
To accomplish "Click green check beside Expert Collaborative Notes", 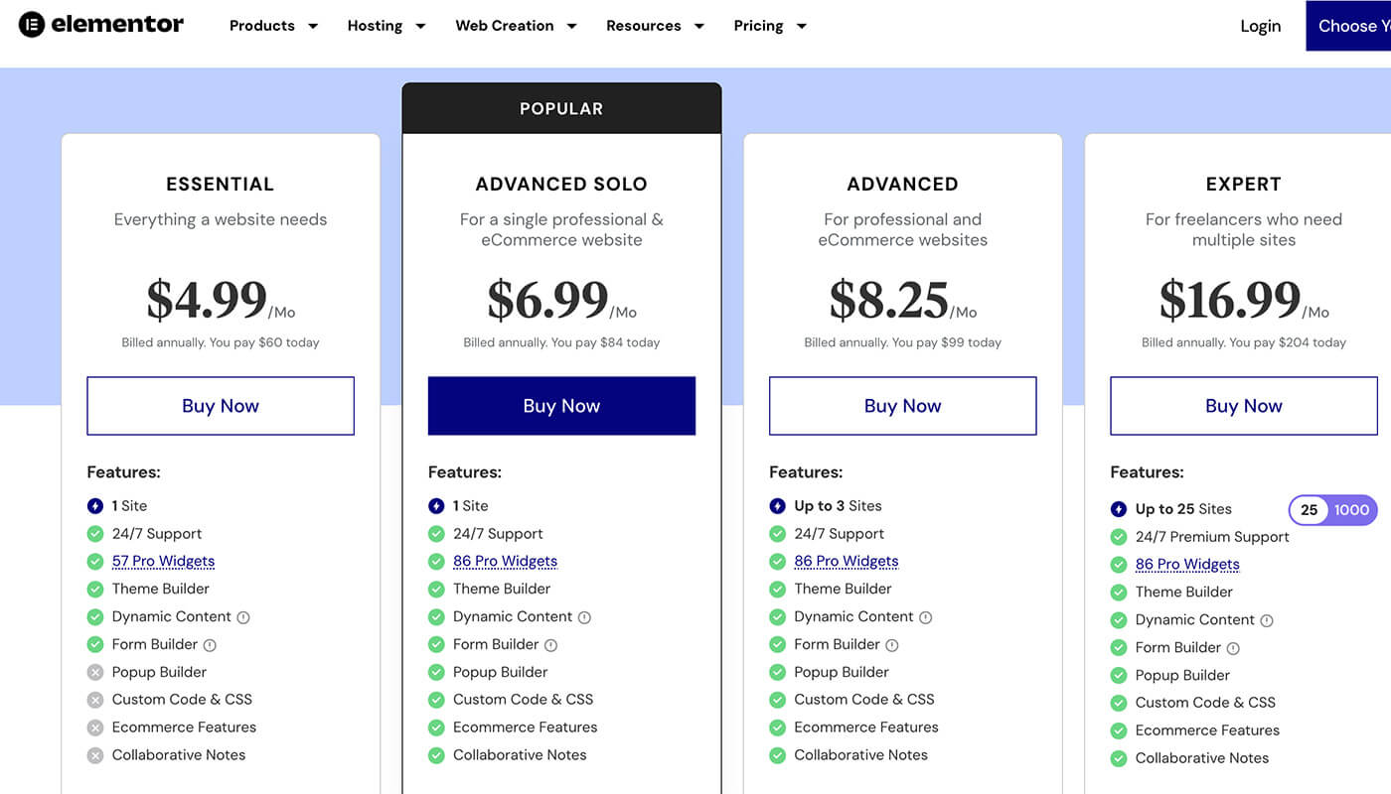I will point(1119,758).
